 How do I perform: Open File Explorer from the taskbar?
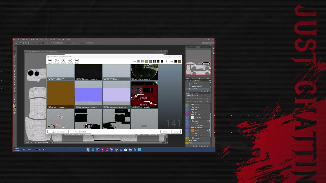pyautogui.click(x=130, y=150)
